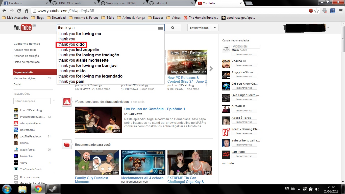This screenshot has width=345, height=194.
Task: Go to browser Home
Action: pos(26,11)
